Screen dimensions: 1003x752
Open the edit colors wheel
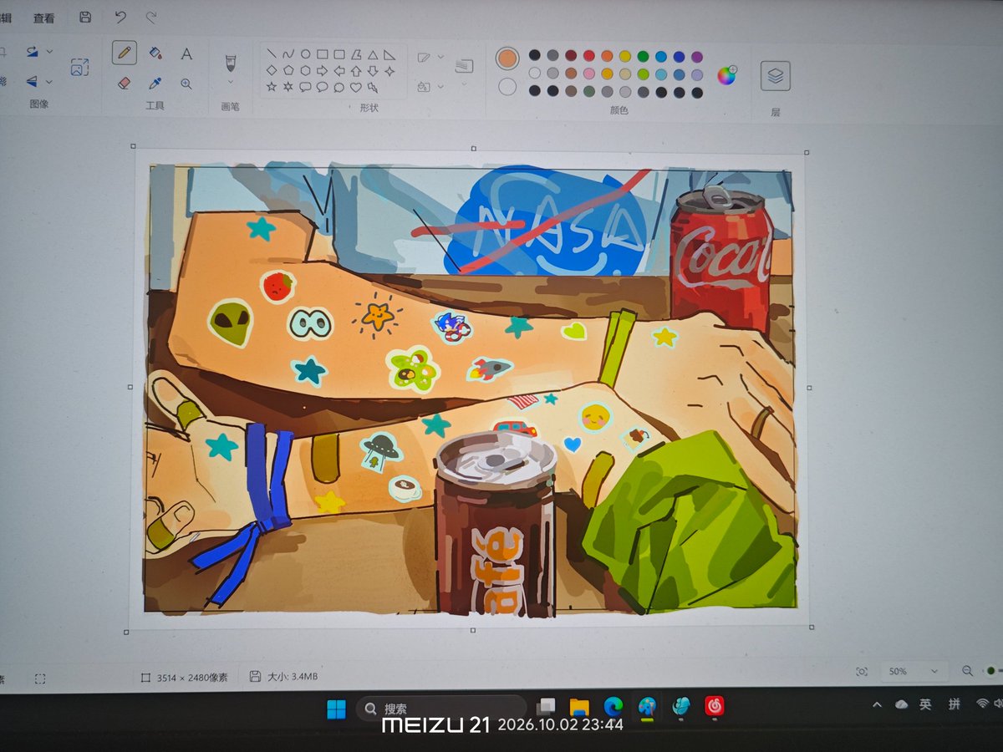726,75
